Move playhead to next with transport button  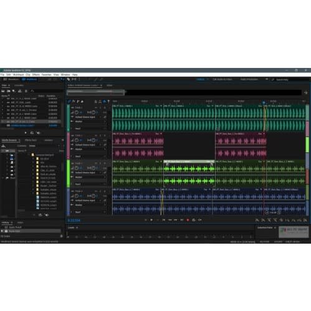coord(182,220)
